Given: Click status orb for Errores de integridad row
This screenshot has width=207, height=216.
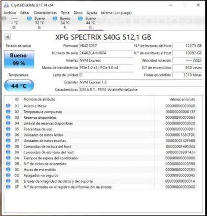Looking at the screenshot, I should [8, 181].
